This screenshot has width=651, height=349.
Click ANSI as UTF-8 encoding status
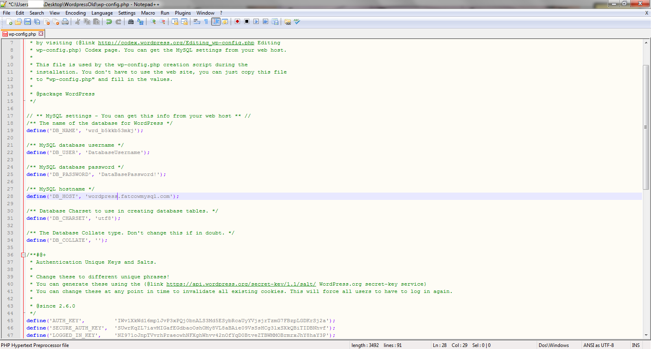tap(599, 345)
